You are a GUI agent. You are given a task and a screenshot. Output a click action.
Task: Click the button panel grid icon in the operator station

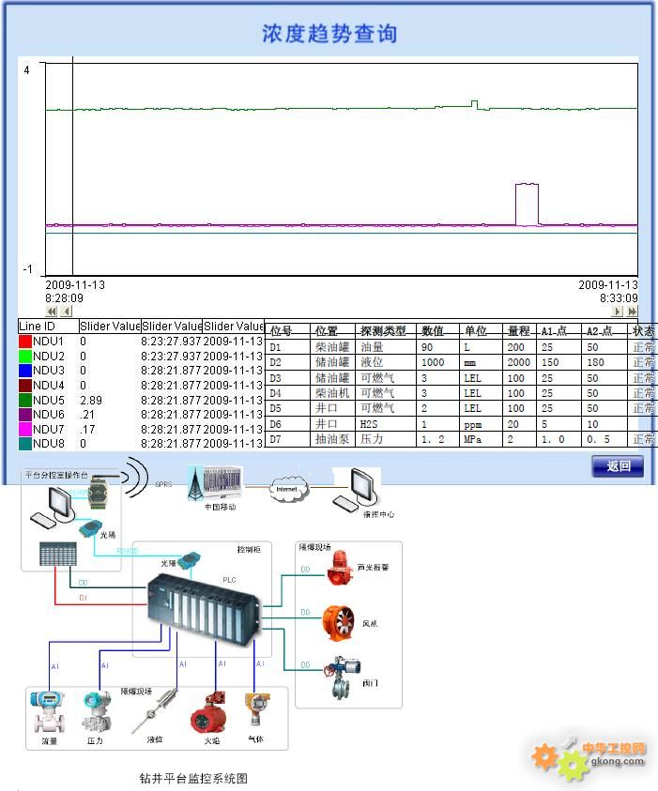tap(58, 554)
